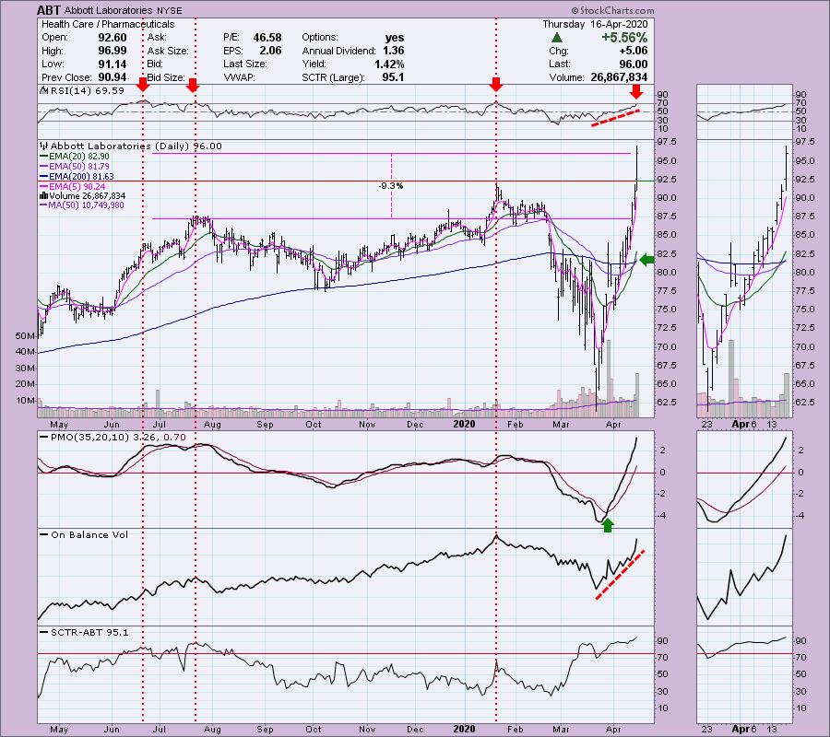
Task: Click the SCTR (Large) value in the header
Action: click(x=393, y=77)
